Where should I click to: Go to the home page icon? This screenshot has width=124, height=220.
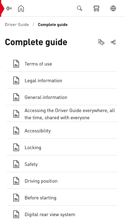pos(21,9)
